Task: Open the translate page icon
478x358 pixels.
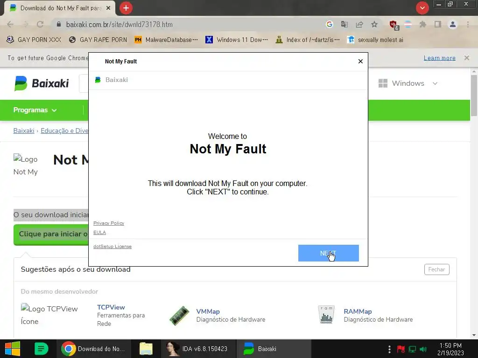Action: pos(344,24)
